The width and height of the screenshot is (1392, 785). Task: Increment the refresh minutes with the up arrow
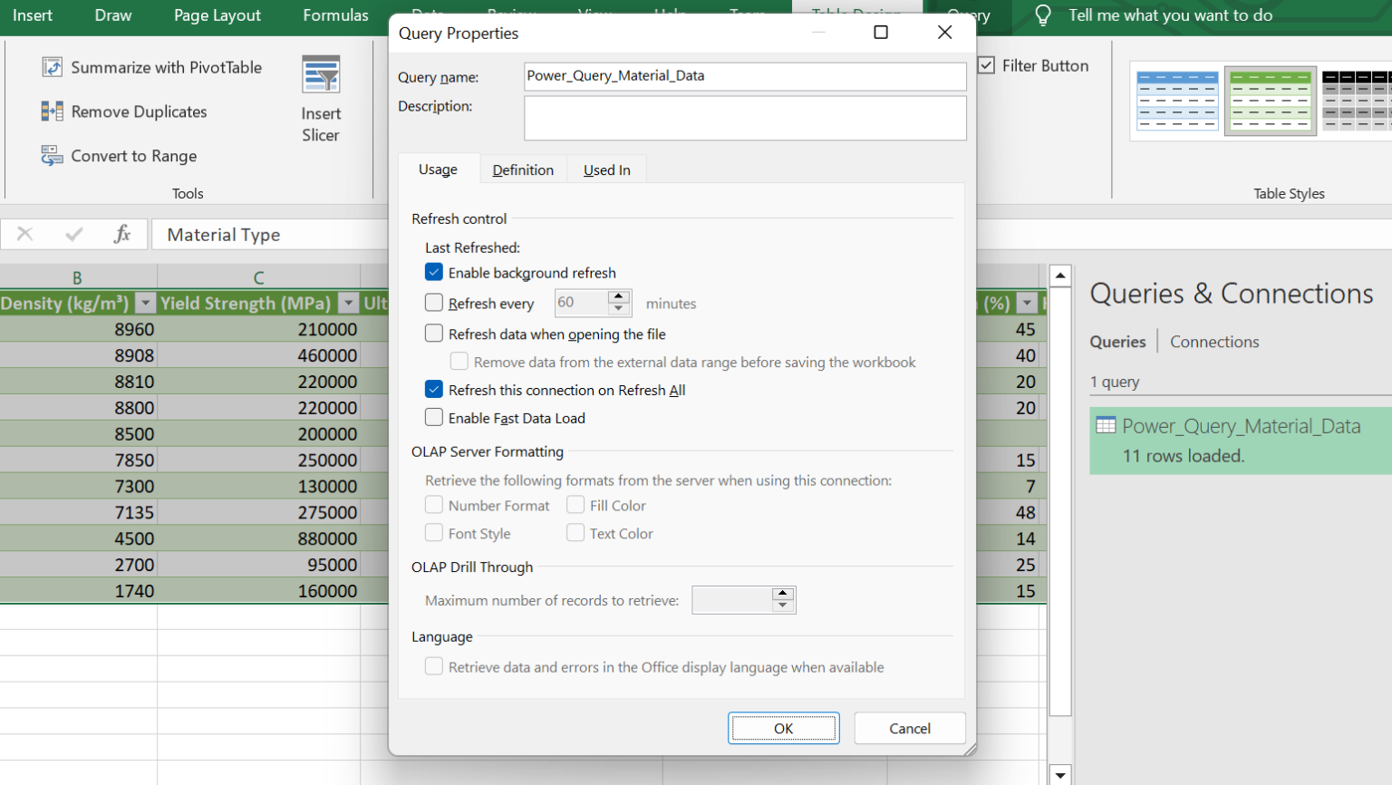619,297
